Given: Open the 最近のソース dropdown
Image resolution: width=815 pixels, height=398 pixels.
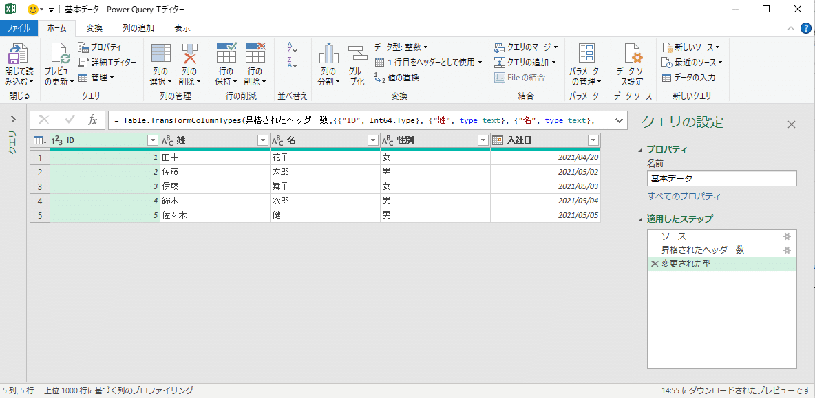Looking at the screenshot, I should point(692,63).
